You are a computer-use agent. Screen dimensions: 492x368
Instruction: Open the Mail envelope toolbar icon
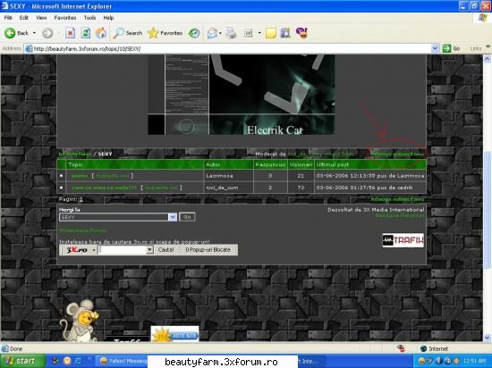pos(212,33)
